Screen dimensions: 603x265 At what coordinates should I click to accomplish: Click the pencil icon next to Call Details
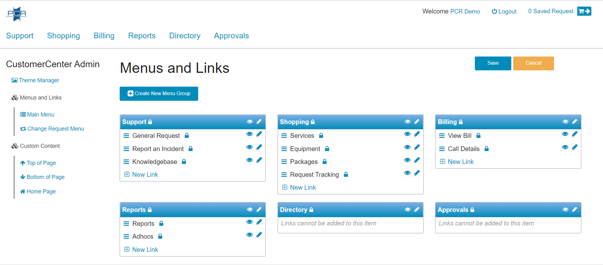pos(575,147)
